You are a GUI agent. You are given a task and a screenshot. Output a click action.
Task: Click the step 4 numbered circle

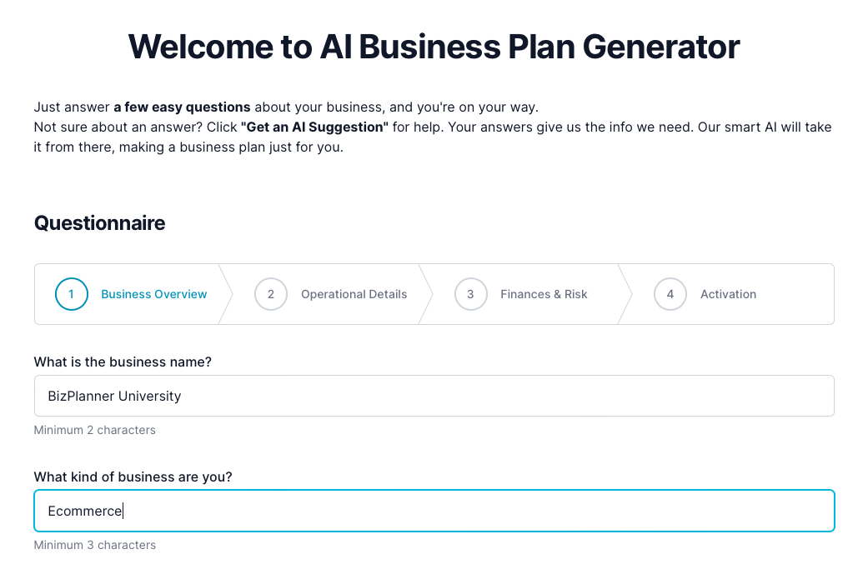tap(670, 294)
